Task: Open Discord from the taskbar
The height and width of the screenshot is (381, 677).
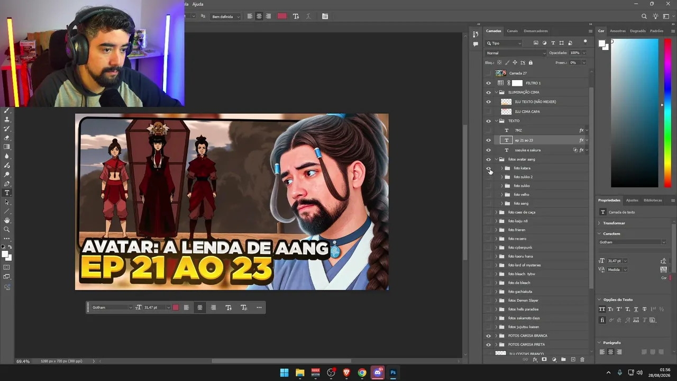Action: coord(378,373)
